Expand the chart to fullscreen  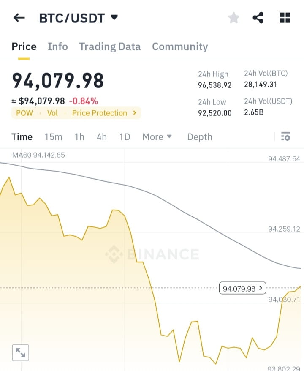pos(20,352)
